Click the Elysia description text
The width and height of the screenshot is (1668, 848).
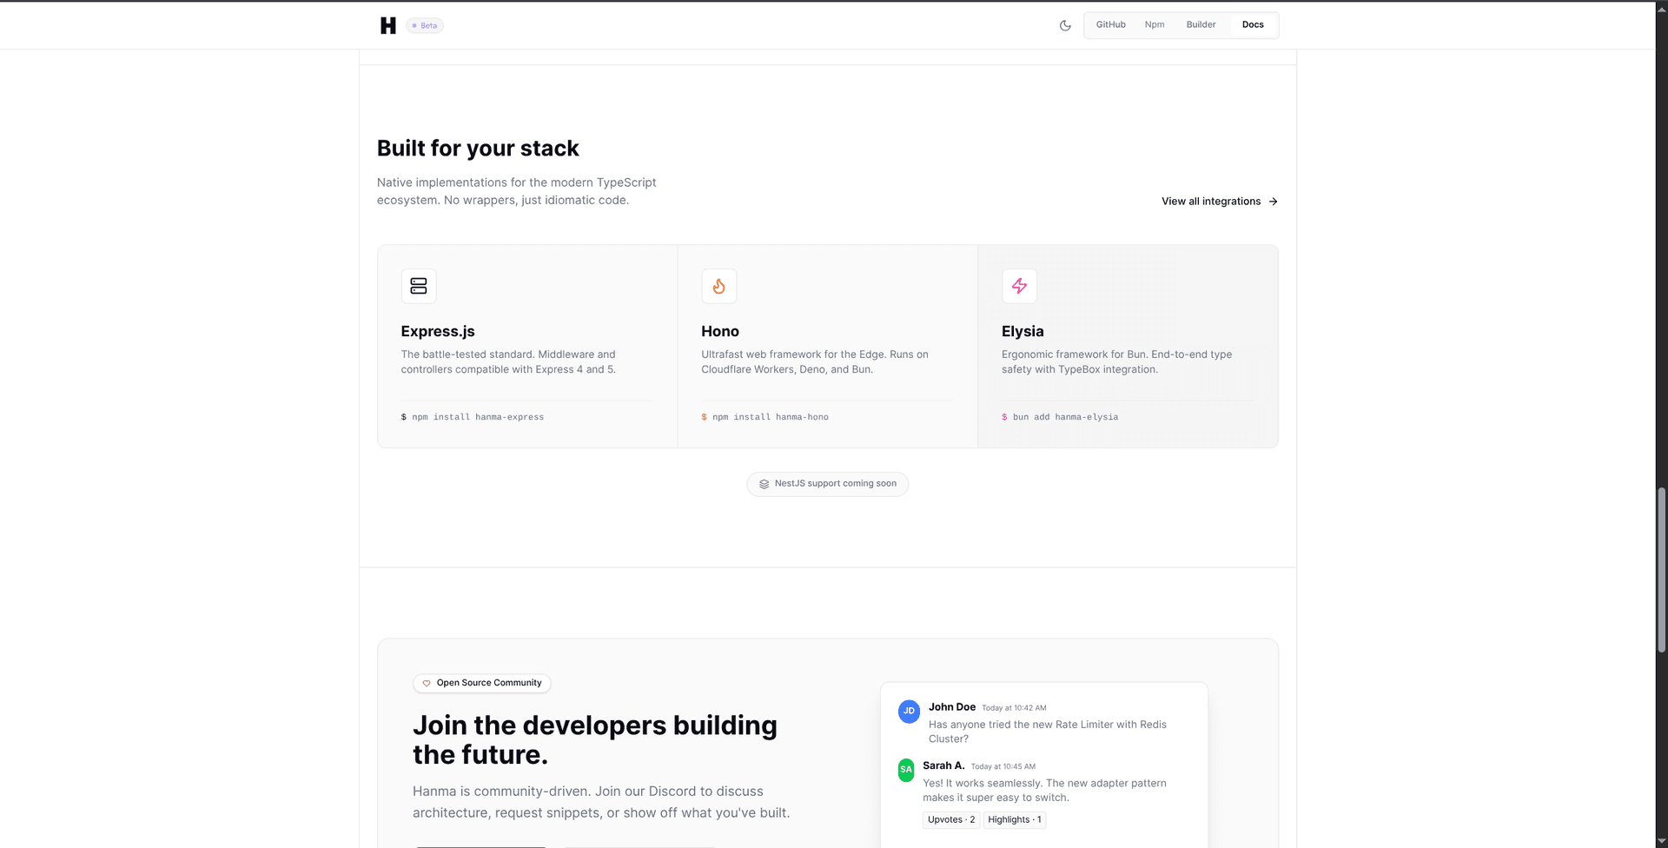point(1116,361)
